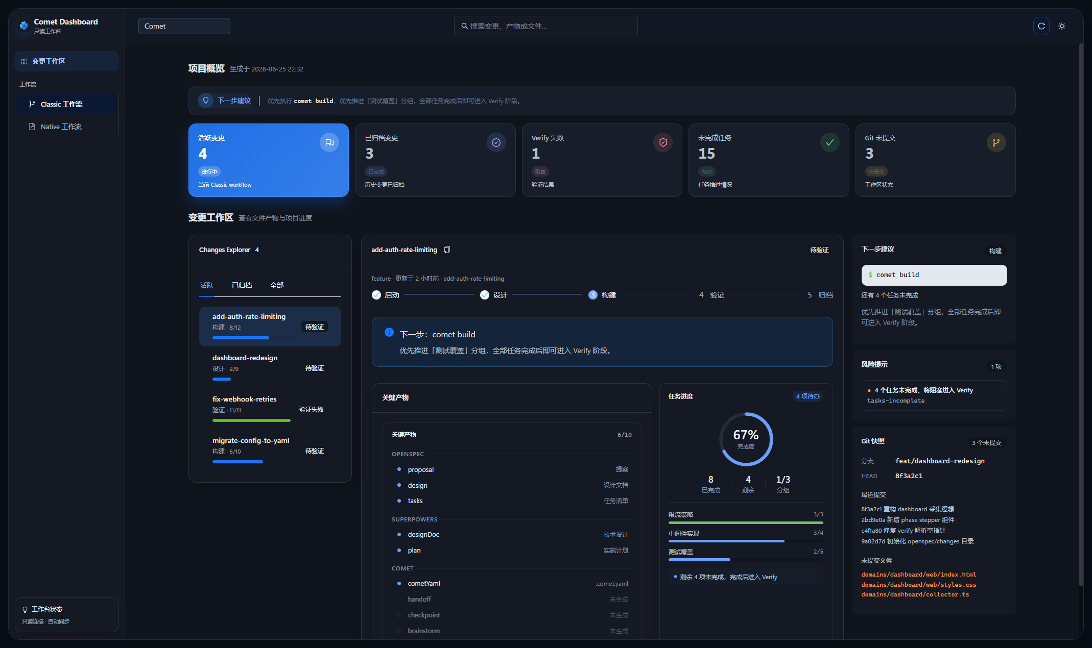Viewport: 1092px width, 648px height.
Task: Click commit 2bd9e0a 新增 phase stepper 组件
Action: click(908, 520)
